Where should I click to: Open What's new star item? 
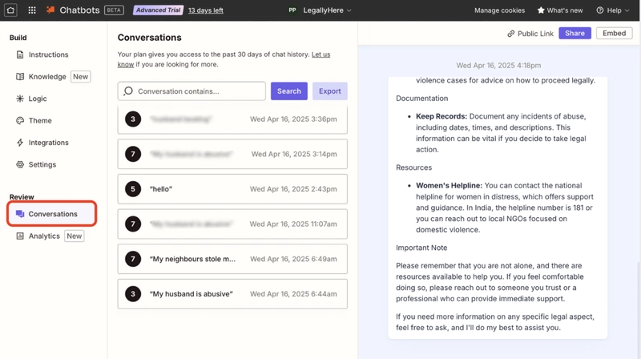click(x=559, y=10)
